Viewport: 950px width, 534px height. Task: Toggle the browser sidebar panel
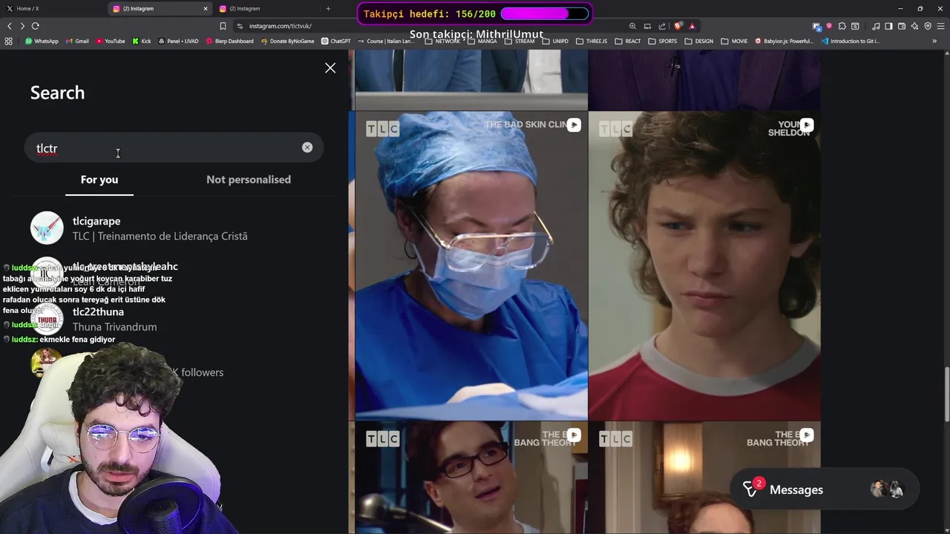889,26
